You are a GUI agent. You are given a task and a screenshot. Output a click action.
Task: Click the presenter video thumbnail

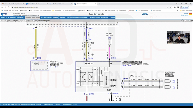tap(178, 37)
